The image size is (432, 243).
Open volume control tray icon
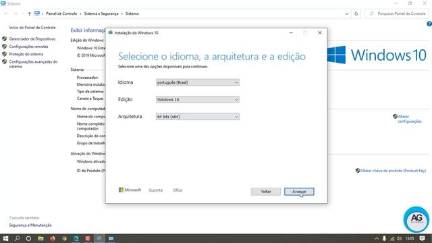(400, 238)
